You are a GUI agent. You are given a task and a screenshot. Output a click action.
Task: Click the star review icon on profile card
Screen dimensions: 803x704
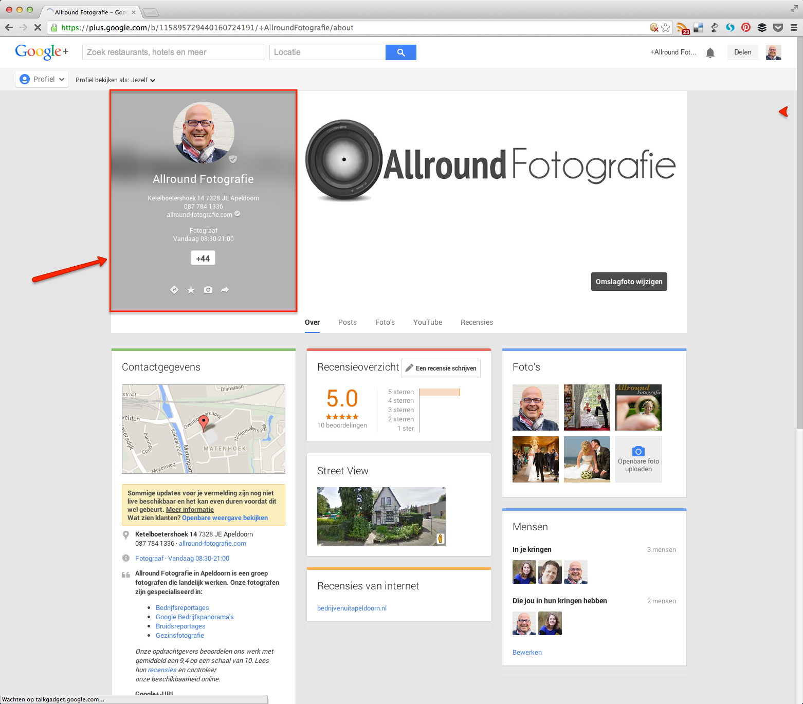[191, 290]
